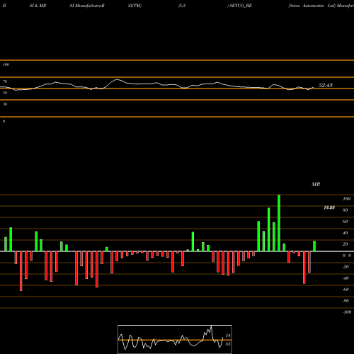Image resolution: width=354 pixels, height=354 pixels.
Task: Click the RSI axis label 30
Action: coord(5,104)
